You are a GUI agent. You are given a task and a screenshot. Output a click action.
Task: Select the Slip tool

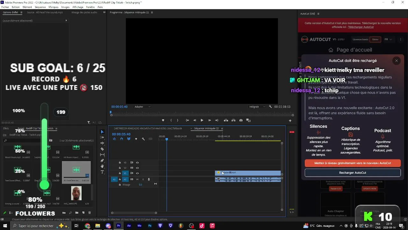pos(102,155)
